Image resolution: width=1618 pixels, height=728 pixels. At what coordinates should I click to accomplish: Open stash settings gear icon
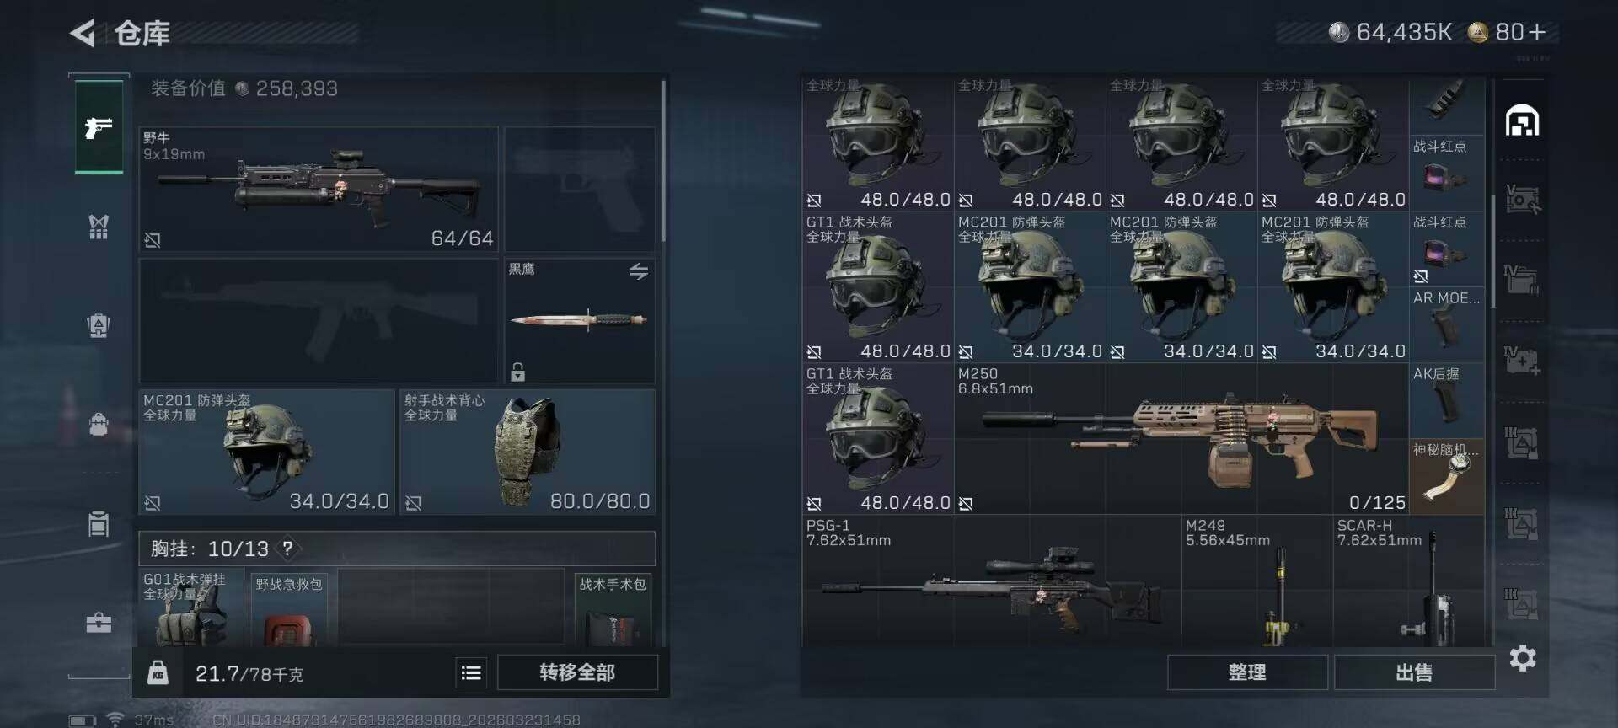[x=1523, y=658]
